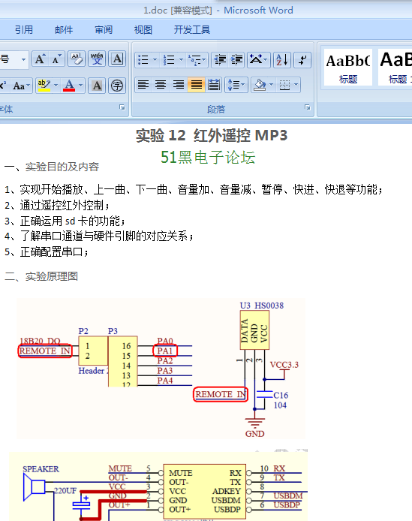
Task: Expand the highlight color dropdown arrow
Action: pos(56,86)
